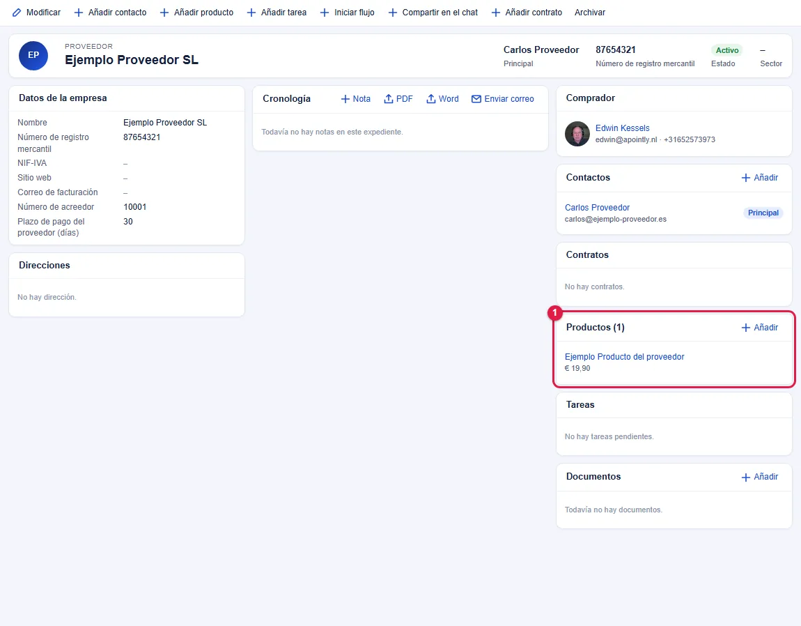Click the header value 87654321

point(616,49)
